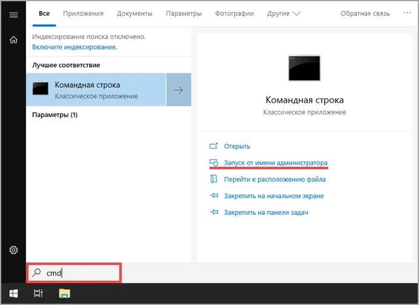Click the Командная строка title in preview pane
The height and width of the screenshot is (305, 419).
click(305, 100)
